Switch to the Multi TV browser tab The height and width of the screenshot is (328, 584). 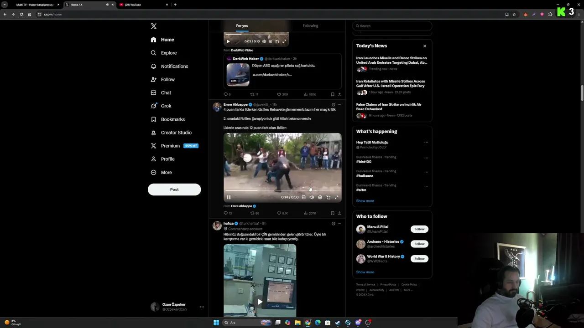pyautogui.click(x=36, y=5)
